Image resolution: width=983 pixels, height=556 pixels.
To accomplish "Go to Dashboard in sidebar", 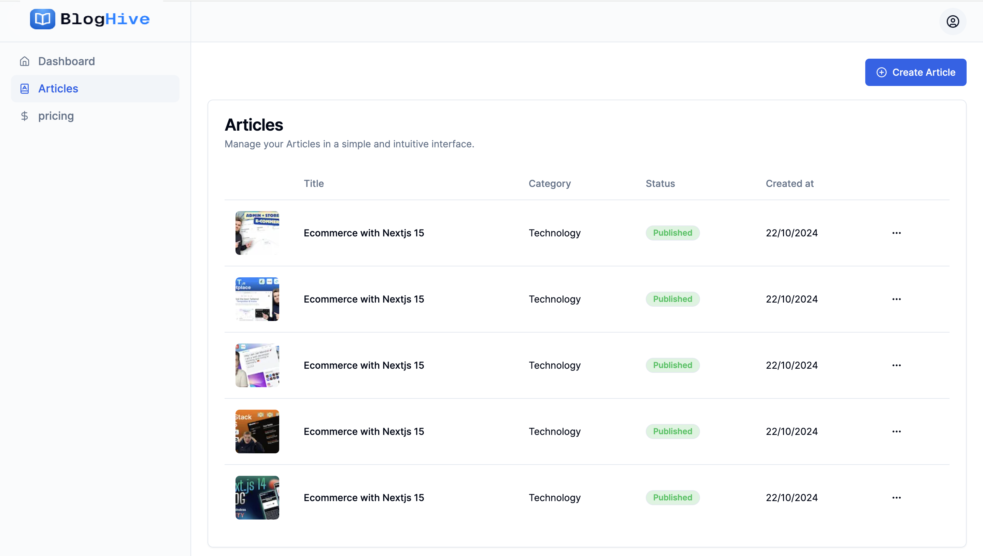I will coord(67,61).
